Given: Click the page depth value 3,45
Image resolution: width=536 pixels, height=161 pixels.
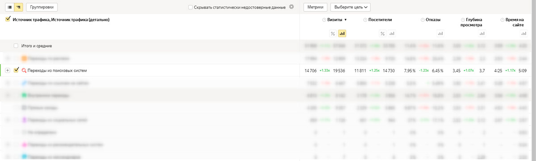Looking at the screenshot, I should [x=456, y=70].
